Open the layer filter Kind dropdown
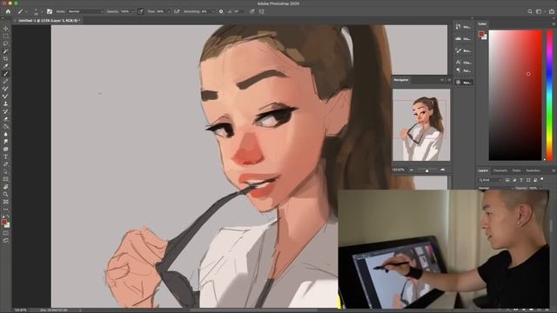The image size is (557, 313). click(x=490, y=180)
